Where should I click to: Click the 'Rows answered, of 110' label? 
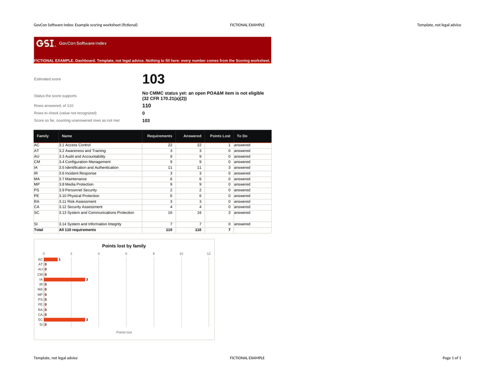[53, 105]
